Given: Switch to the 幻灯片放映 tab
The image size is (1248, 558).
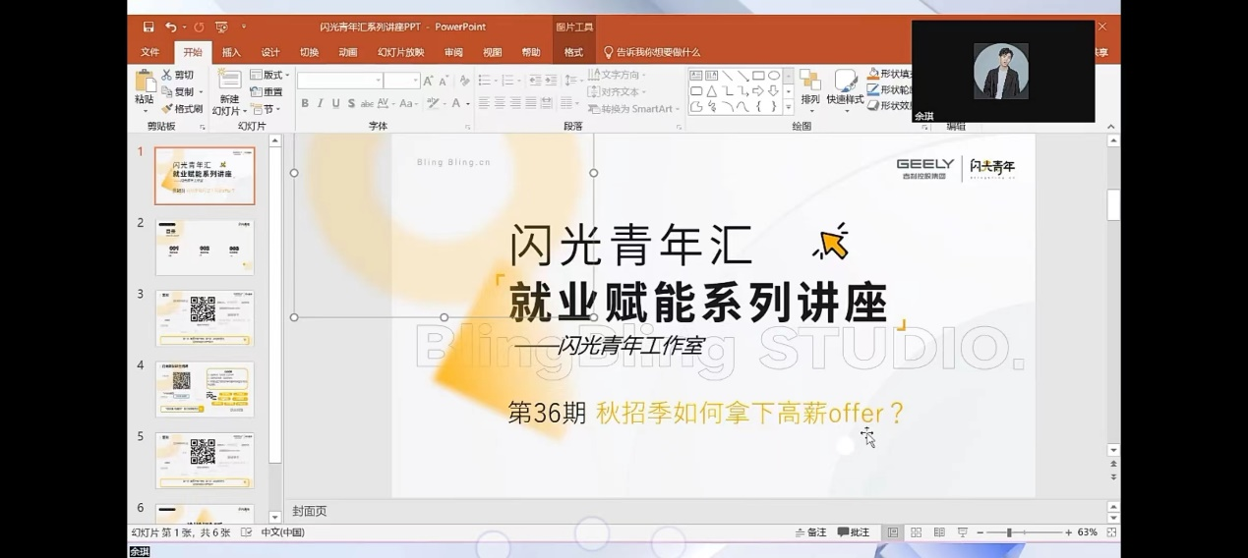Looking at the screenshot, I should (401, 52).
